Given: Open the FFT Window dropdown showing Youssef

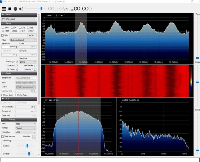Looking at the screenshot, I should pyautogui.click(x=26, y=128).
